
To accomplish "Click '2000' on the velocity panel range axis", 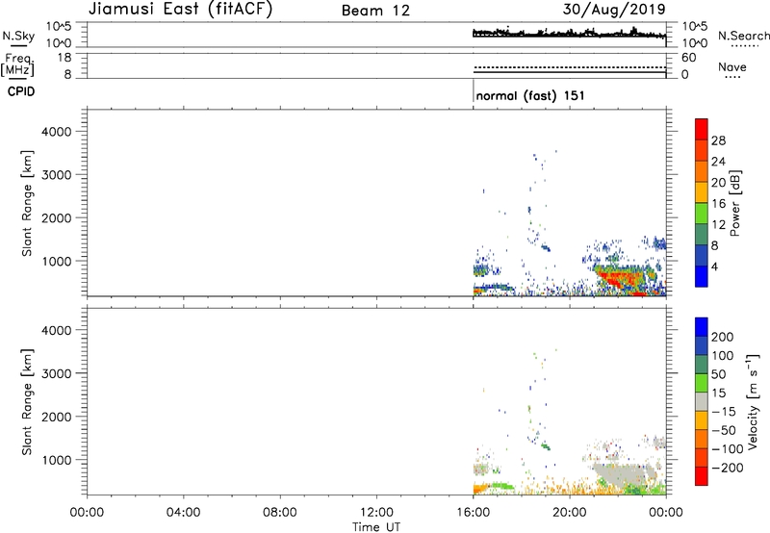I will (57, 417).
